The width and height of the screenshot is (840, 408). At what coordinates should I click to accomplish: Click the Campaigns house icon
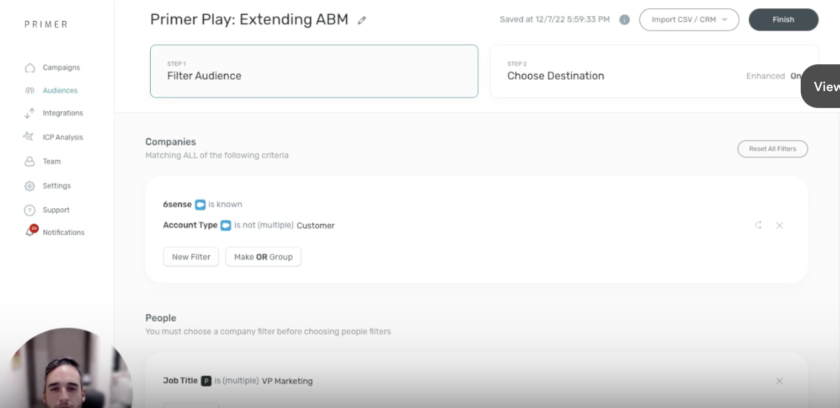tap(30, 68)
